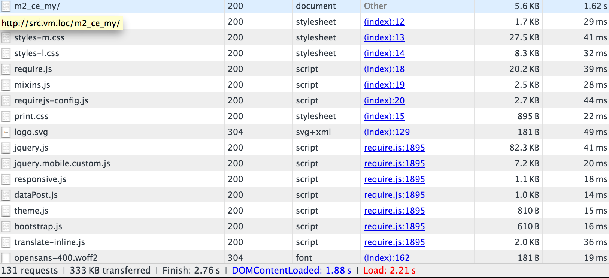609x278 pixels.
Task: Select the translate-inline.js request name
Action: tap(49, 242)
